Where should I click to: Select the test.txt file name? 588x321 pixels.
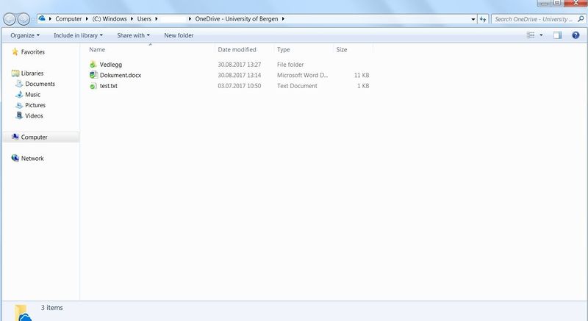(x=108, y=86)
